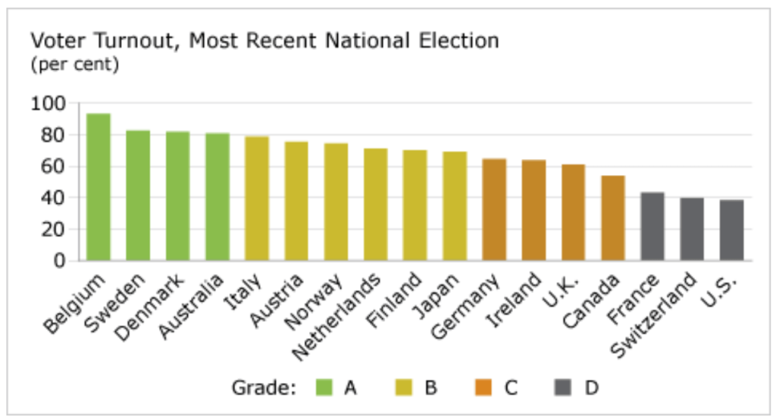The height and width of the screenshot is (420, 776).
Task: Select the Japan bar
Action: (x=455, y=206)
